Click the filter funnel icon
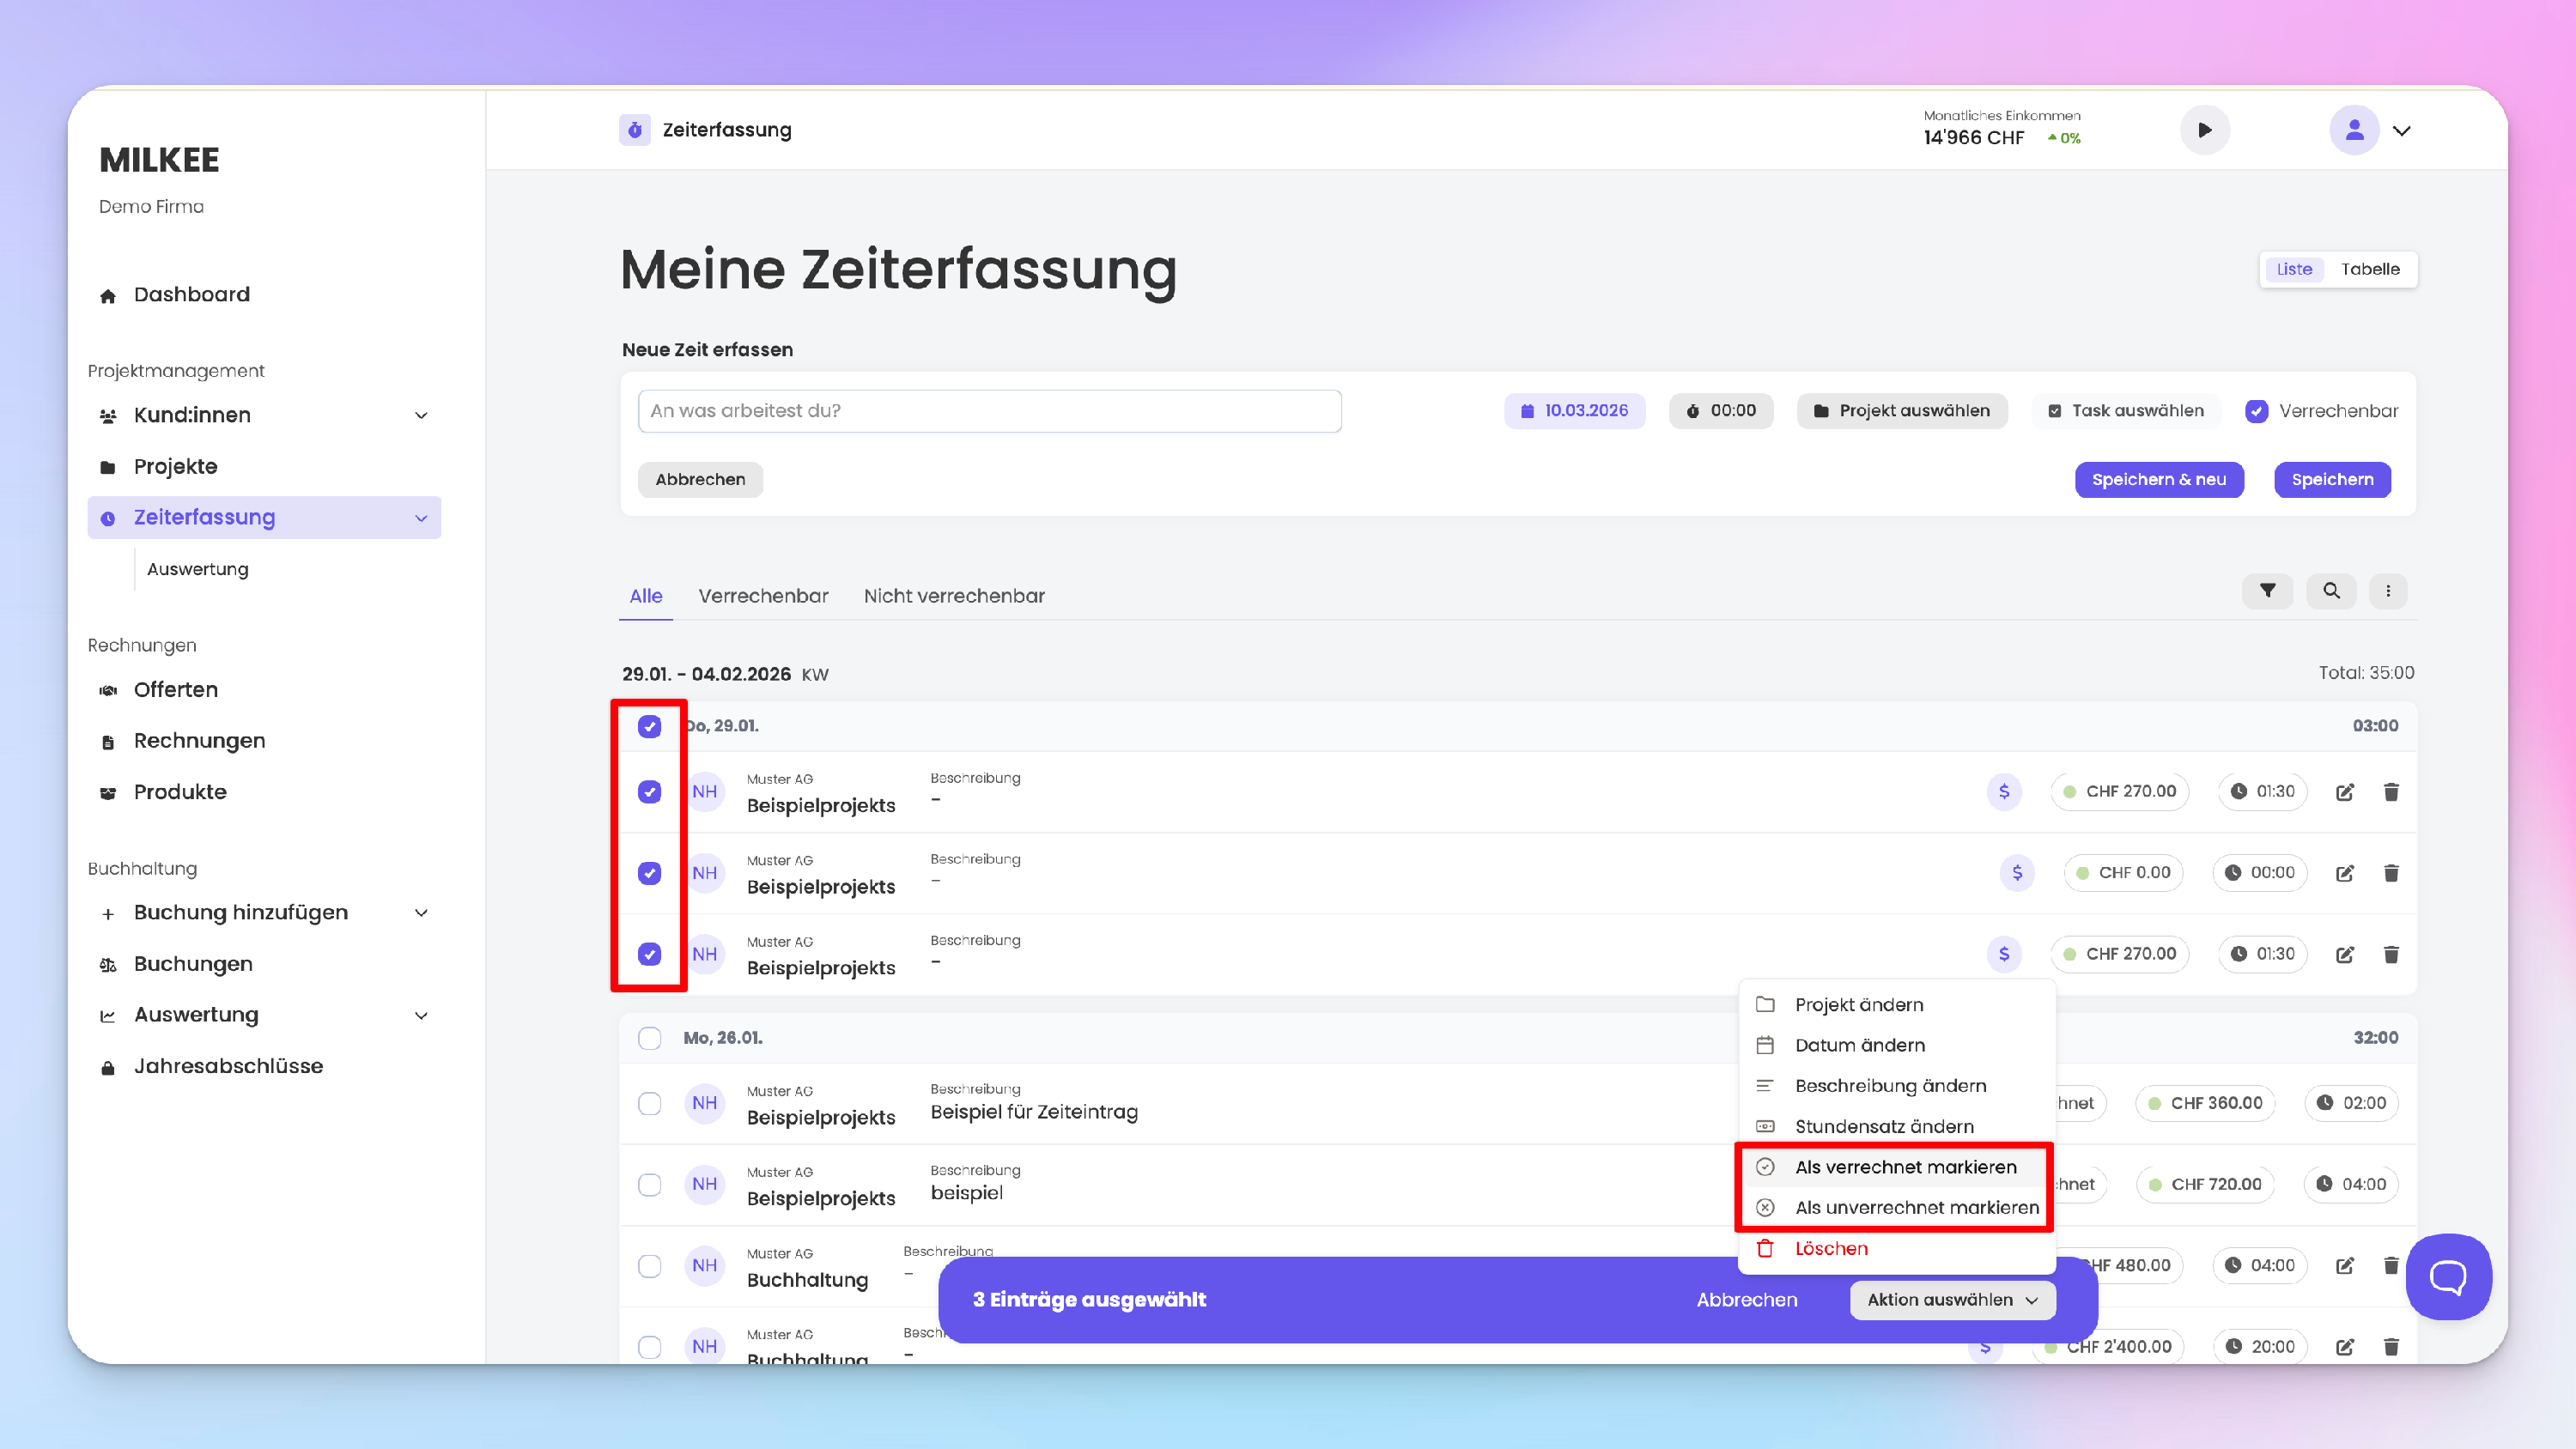This screenshot has width=2576, height=1449. pos(2267,591)
